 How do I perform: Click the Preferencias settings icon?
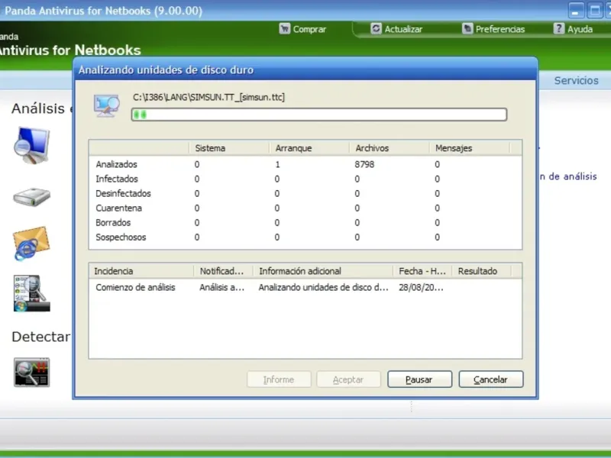467,29
